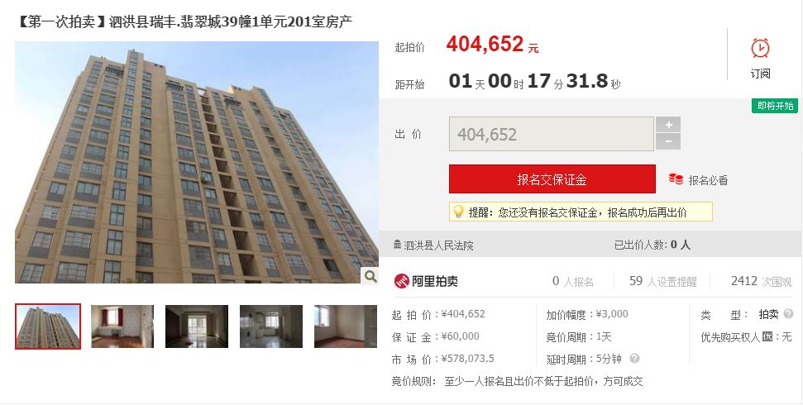Screen dimensions: 803x405
Task: Increase bid with the plus stepper
Action: click(668, 125)
